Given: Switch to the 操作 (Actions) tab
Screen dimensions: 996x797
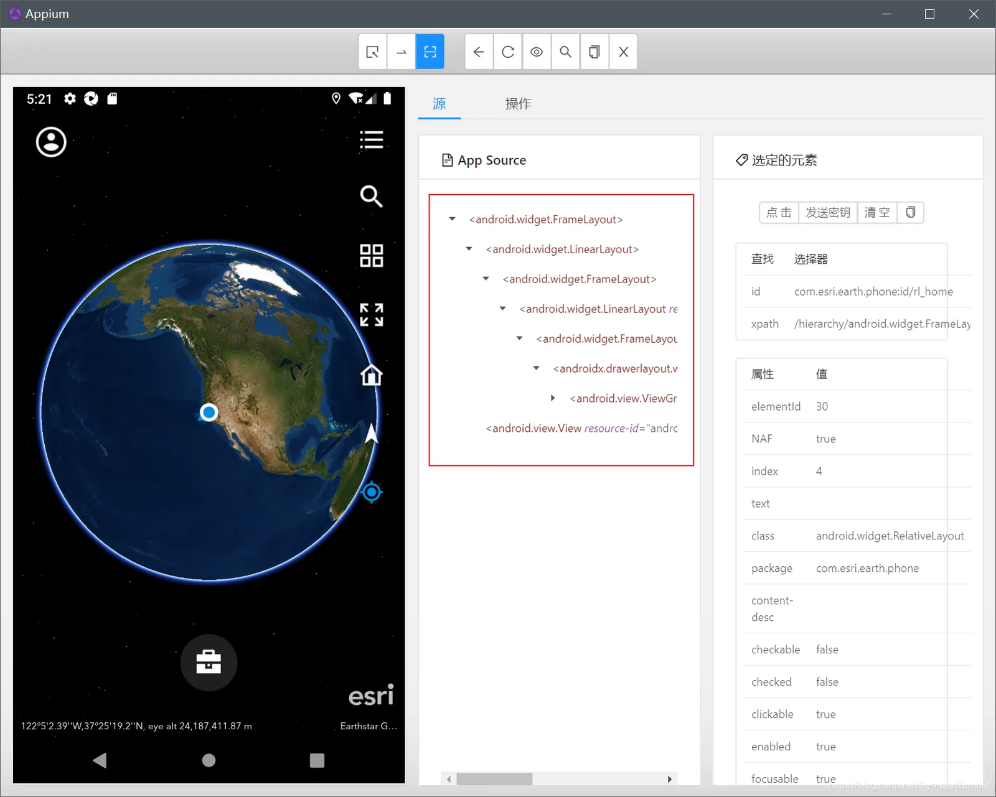Looking at the screenshot, I should click(x=518, y=103).
